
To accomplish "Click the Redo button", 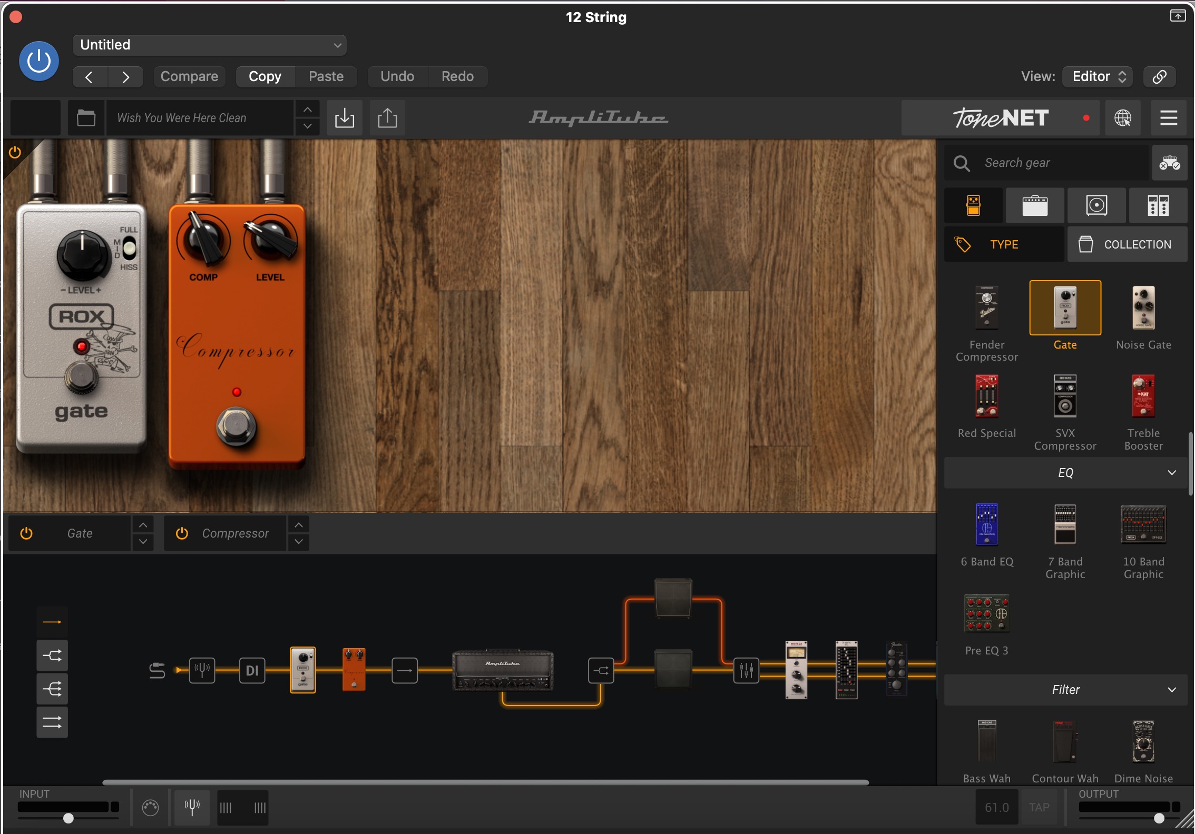I will [457, 77].
